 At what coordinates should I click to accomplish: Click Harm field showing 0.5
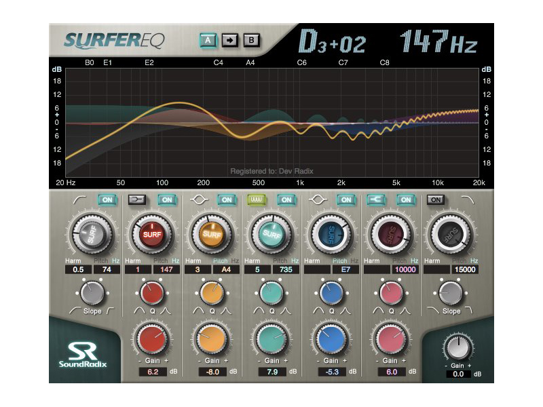click(x=79, y=269)
